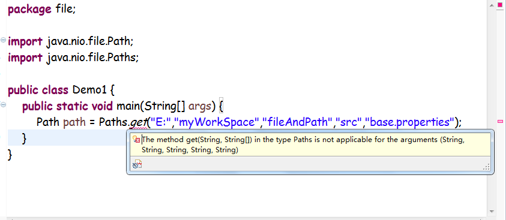Click the string literal "myWorkSpace"
Image resolution: width=506 pixels, height=220 pixels.
coord(217,122)
